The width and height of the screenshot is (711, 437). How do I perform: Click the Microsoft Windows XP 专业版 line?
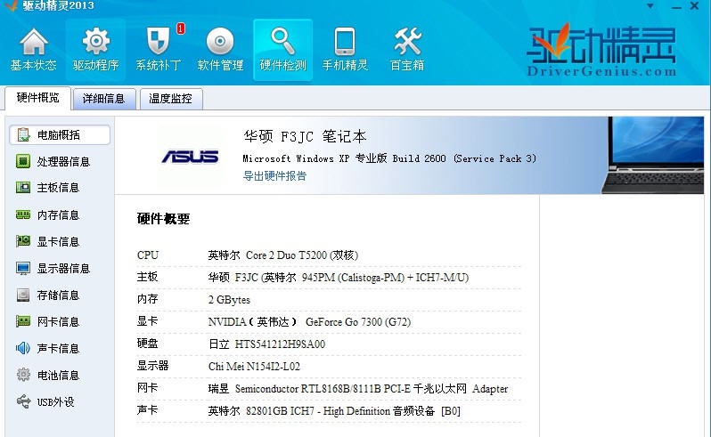point(389,158)
